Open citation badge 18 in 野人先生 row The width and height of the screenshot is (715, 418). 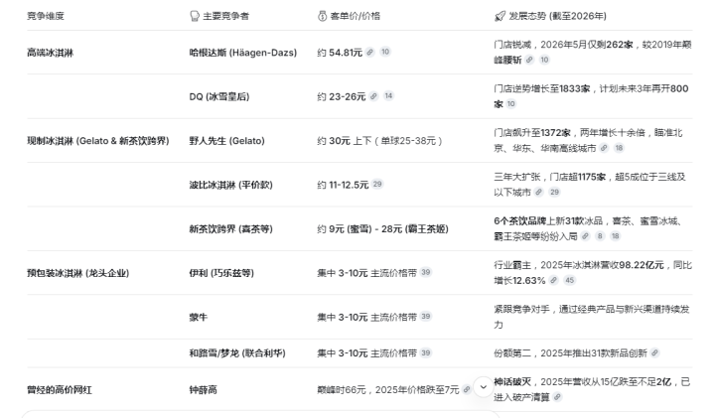point(619,148)
